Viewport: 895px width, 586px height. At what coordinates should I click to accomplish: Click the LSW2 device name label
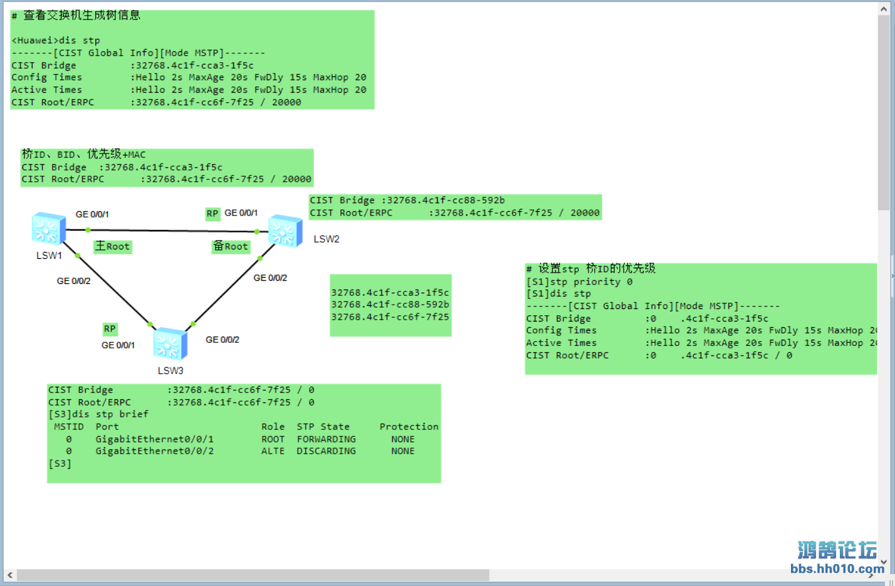[327, 239]
